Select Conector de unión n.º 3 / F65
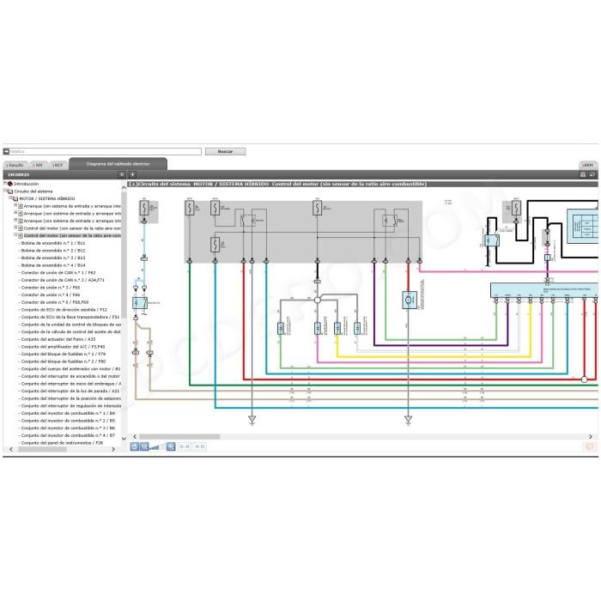Screen dimensions: 601x601 pos(51,288)
